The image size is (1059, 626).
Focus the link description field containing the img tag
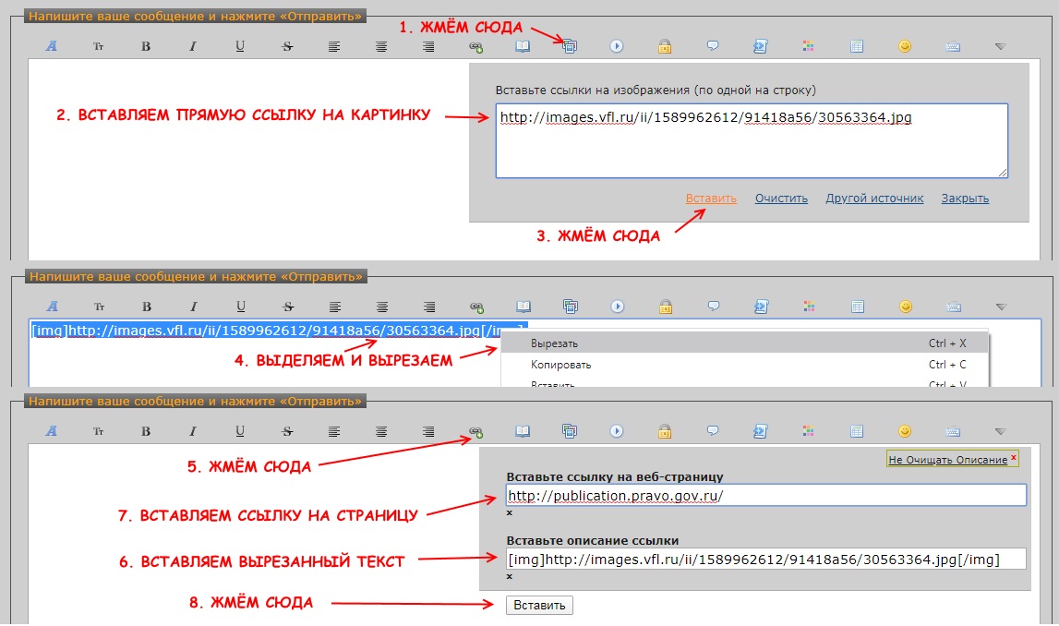[766, 560]
